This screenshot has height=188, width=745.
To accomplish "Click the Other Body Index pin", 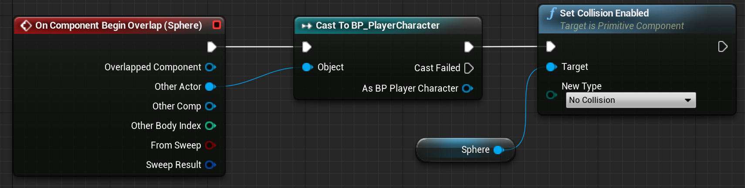I will click(x=210, y=126).
